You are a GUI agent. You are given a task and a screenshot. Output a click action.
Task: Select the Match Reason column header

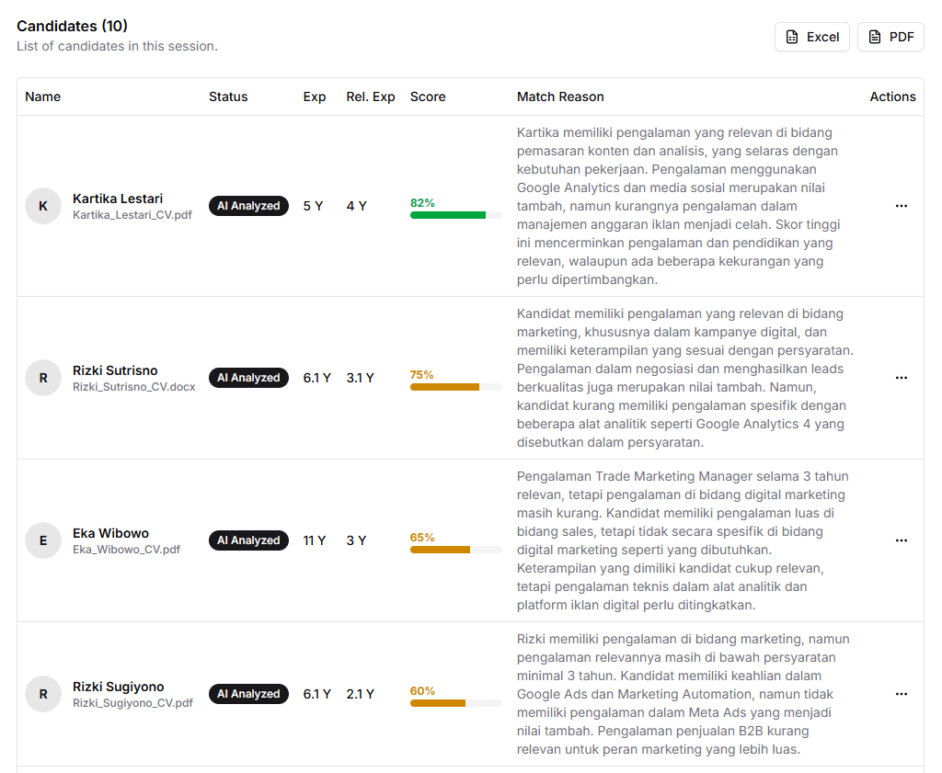[560, 97]
